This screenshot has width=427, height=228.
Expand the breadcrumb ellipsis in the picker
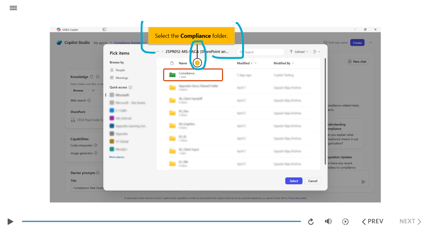tap(157, 52)
